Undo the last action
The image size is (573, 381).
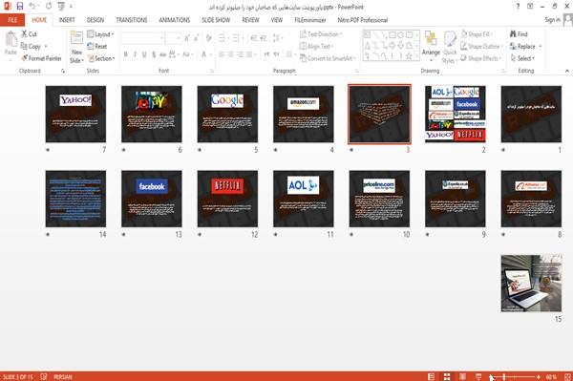pos(32,7)
